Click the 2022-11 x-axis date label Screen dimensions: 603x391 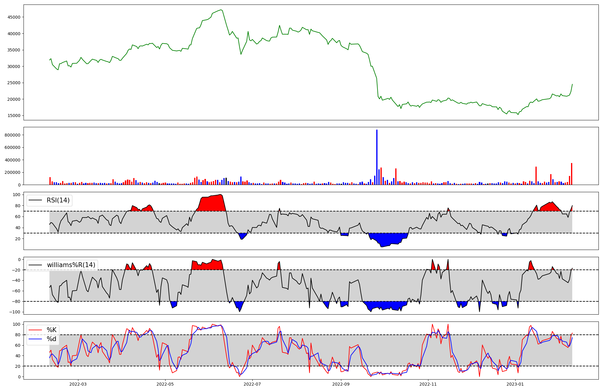(428, 384)
